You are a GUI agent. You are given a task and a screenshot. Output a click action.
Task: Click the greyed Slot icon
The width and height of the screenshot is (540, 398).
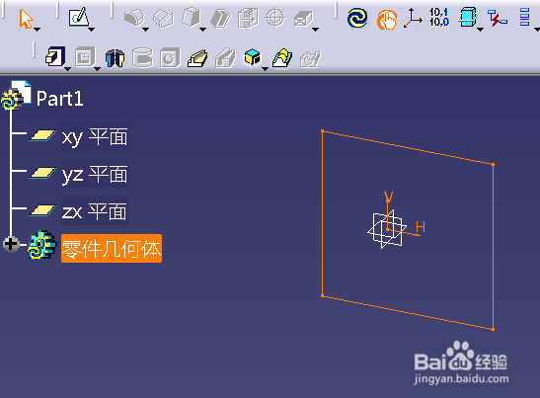point(225,58)
